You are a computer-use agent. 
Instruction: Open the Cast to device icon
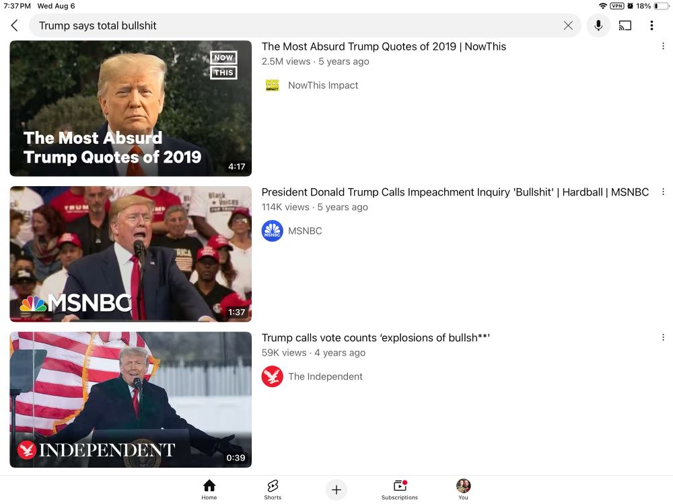pyautogui.click(x=625, y=26)
